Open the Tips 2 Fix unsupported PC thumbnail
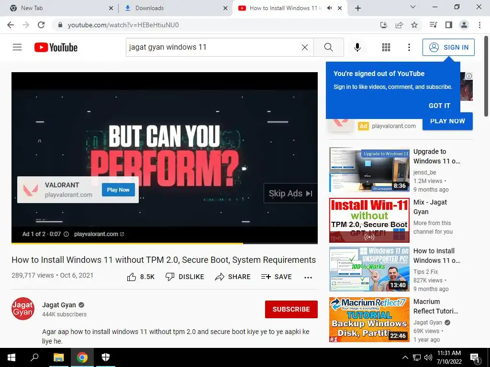Screen dimensions: 490x367 pyautogui.click(x=369, y=269)
